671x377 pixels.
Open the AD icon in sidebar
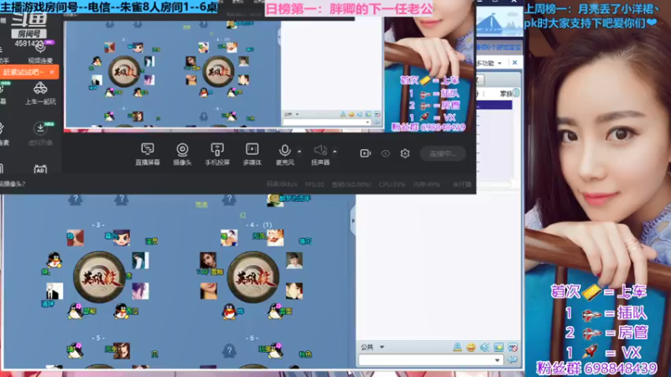(40, 169)
